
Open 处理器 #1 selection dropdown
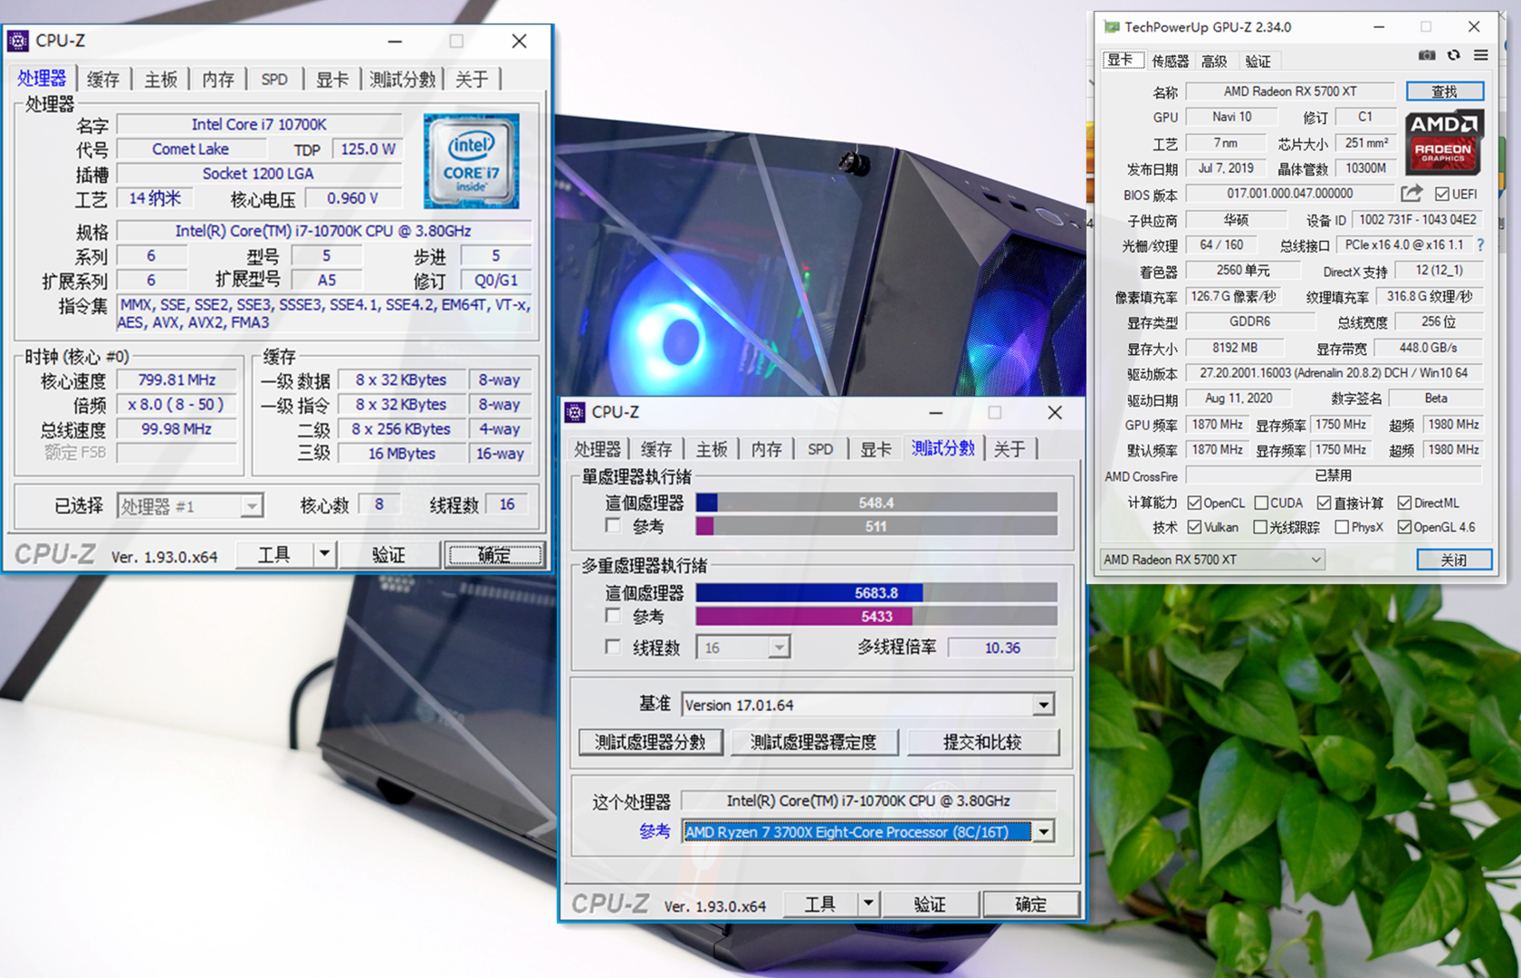190,505
